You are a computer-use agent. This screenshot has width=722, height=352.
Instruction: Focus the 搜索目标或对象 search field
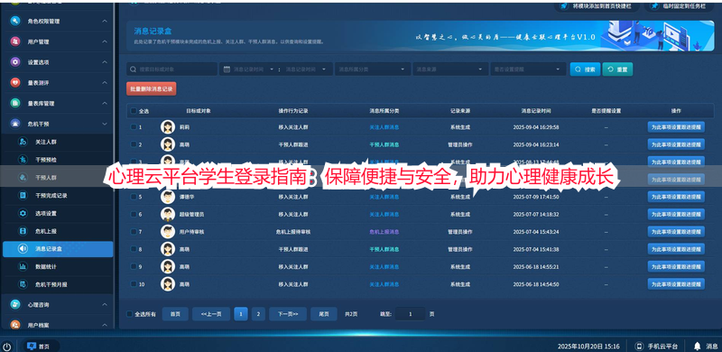pyautogui.click(x=171, y=69)
